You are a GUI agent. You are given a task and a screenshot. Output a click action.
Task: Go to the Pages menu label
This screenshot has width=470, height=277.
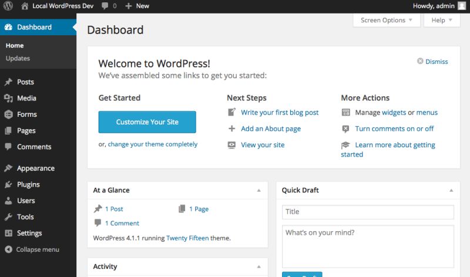[26, 130]
